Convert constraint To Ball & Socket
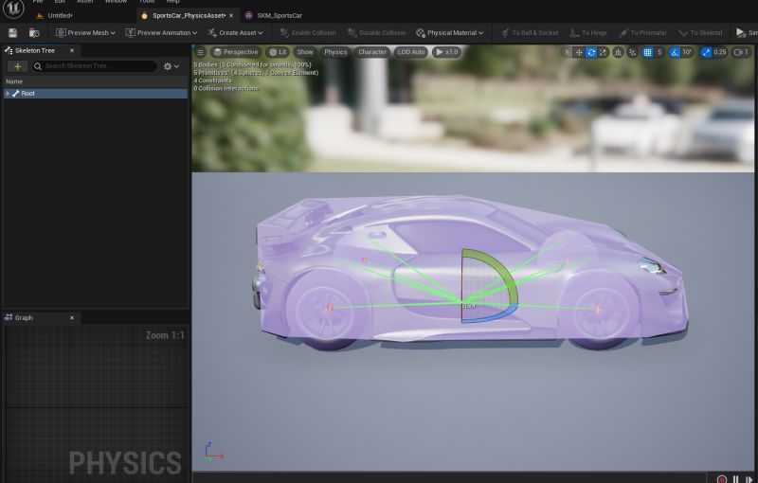758x483 pixels. [x=530, y=33]
